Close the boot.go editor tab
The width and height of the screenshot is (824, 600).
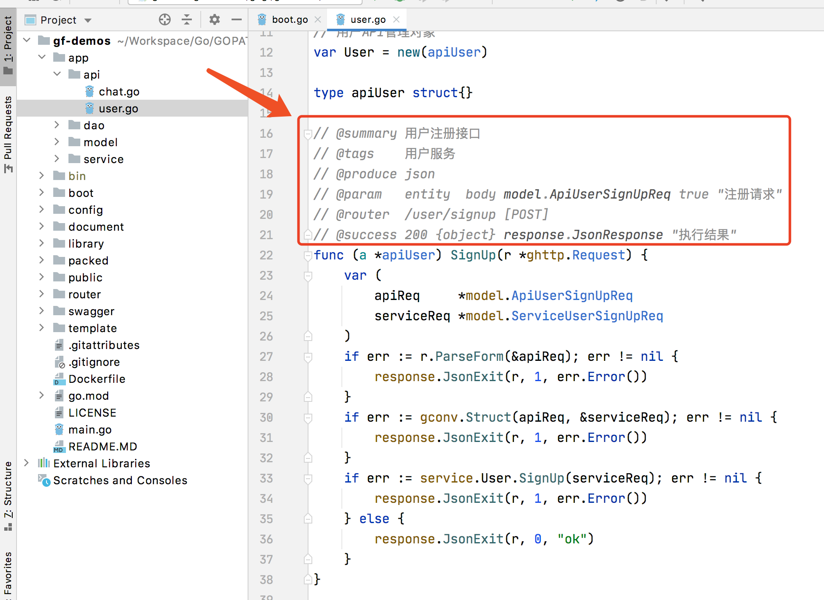click(x=318, y=19)
